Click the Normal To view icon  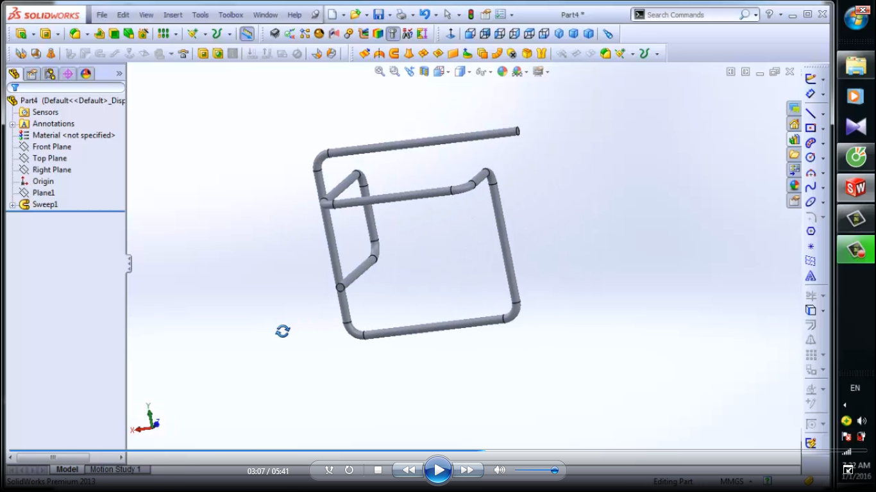pyautogui.click(x=450, y=34)
